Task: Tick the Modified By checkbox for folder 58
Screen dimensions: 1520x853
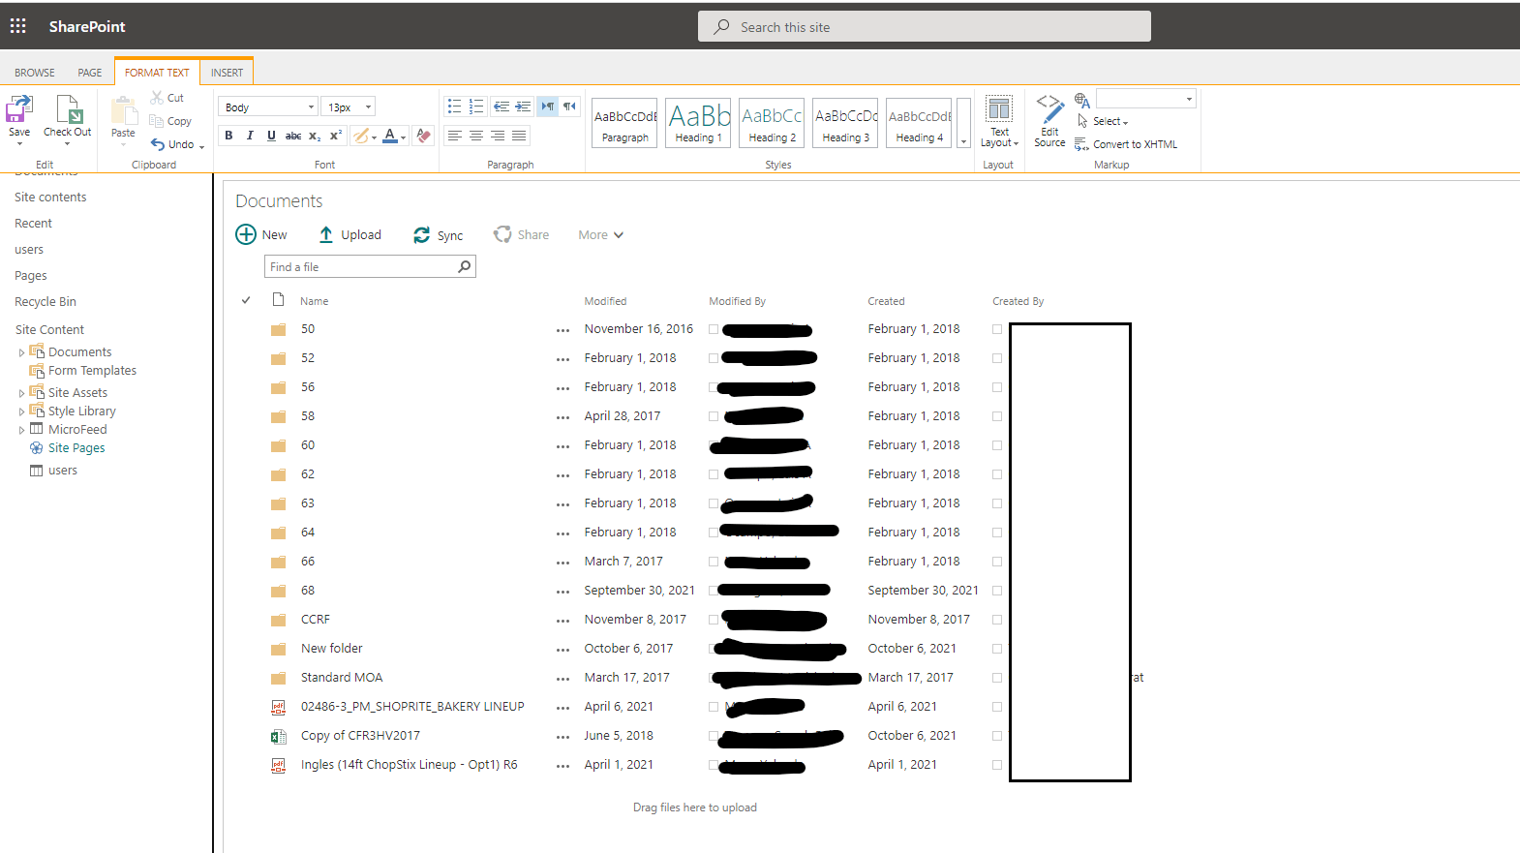Action: click(714, 416)
